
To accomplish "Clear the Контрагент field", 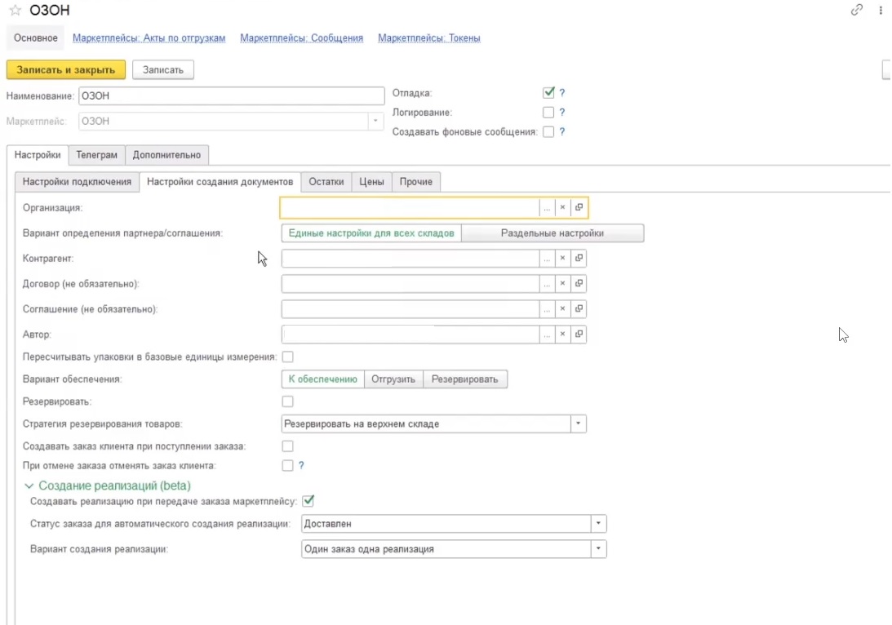I will tap(562, 258).
